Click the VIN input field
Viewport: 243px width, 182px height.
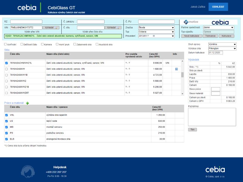(26, 28)
